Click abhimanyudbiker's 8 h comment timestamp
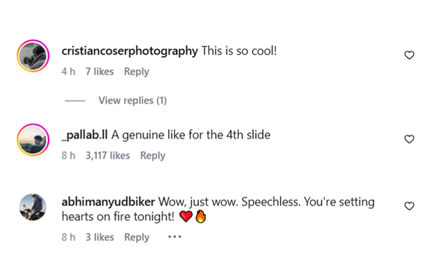This screenshot has height=275, width=424. [x=67, y=237]
